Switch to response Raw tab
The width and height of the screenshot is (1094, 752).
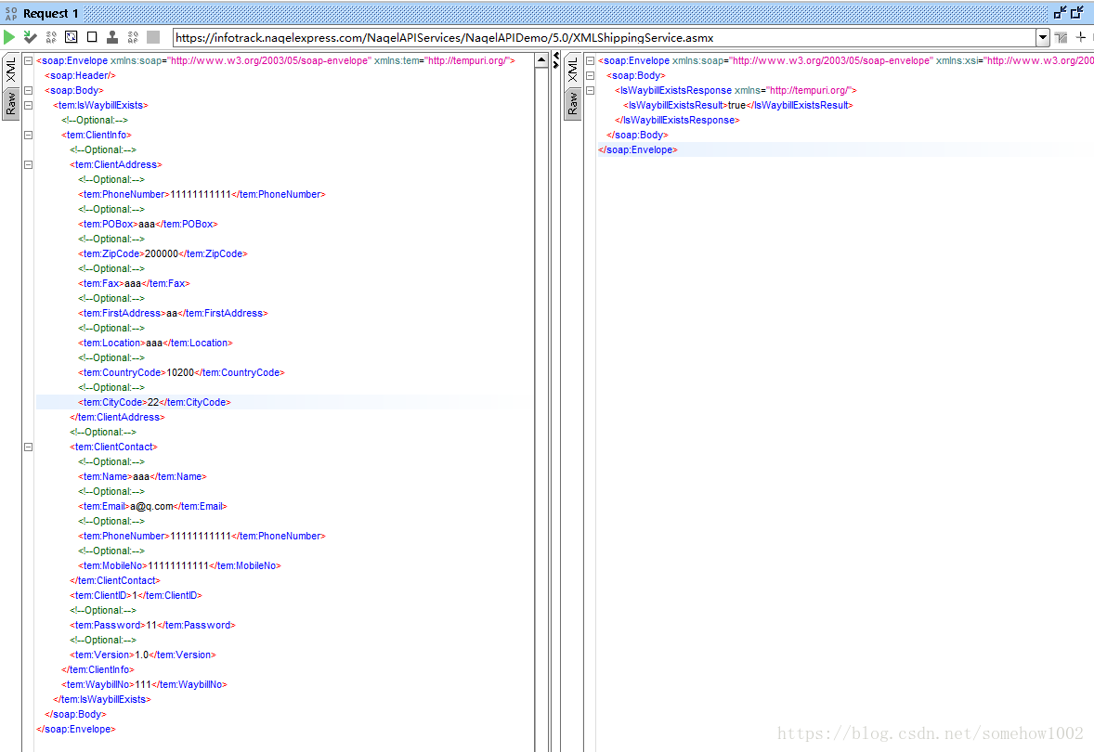(572, 104)
